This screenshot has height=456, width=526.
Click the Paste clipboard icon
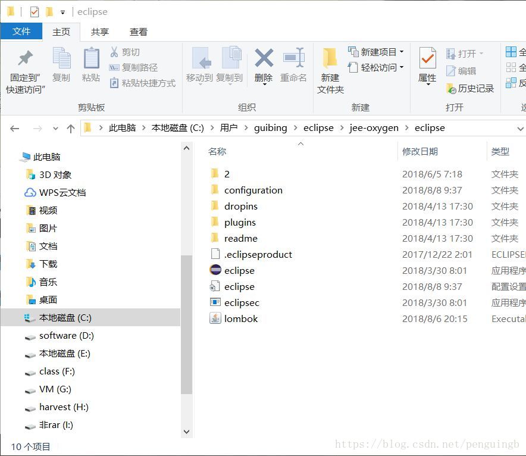91,58
